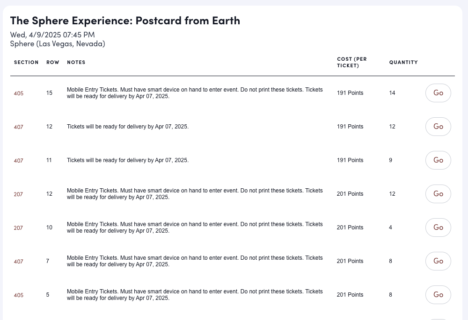Viewport: 468px width, 320px height.
Task: Click the Section column header
Action: [x=26, y=62]
